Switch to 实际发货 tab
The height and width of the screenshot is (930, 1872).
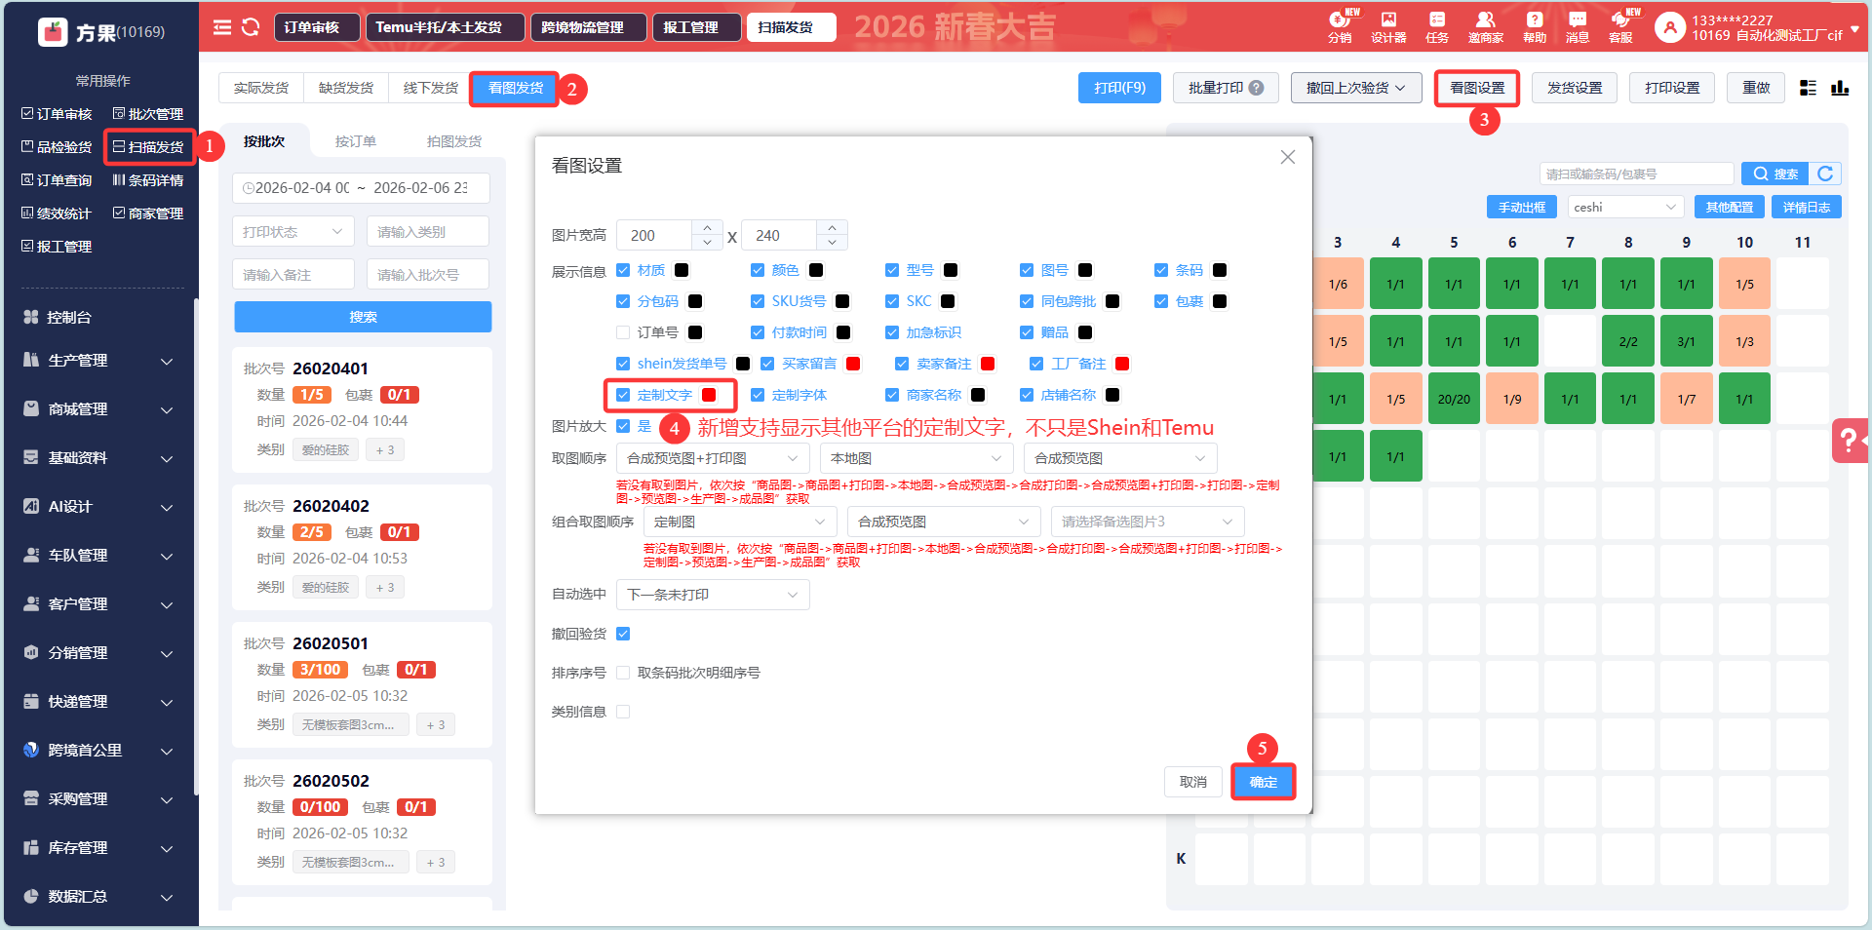pos(261,88)
